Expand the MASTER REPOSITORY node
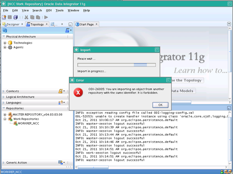The height and width of the screenshot is (174, 233). pyautogui.click(x=5, y=115)
